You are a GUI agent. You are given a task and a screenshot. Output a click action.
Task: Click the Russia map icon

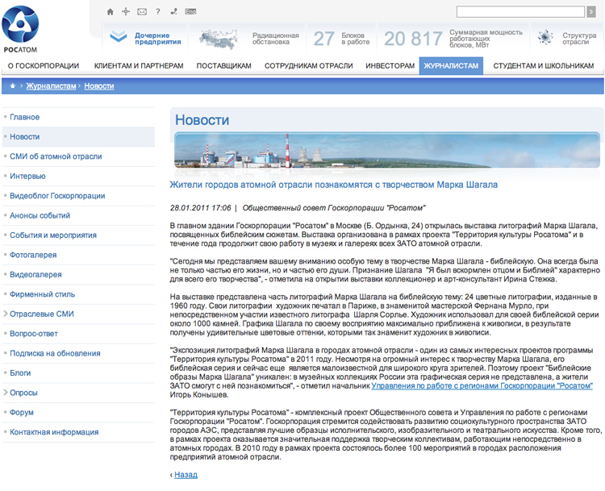219,39
